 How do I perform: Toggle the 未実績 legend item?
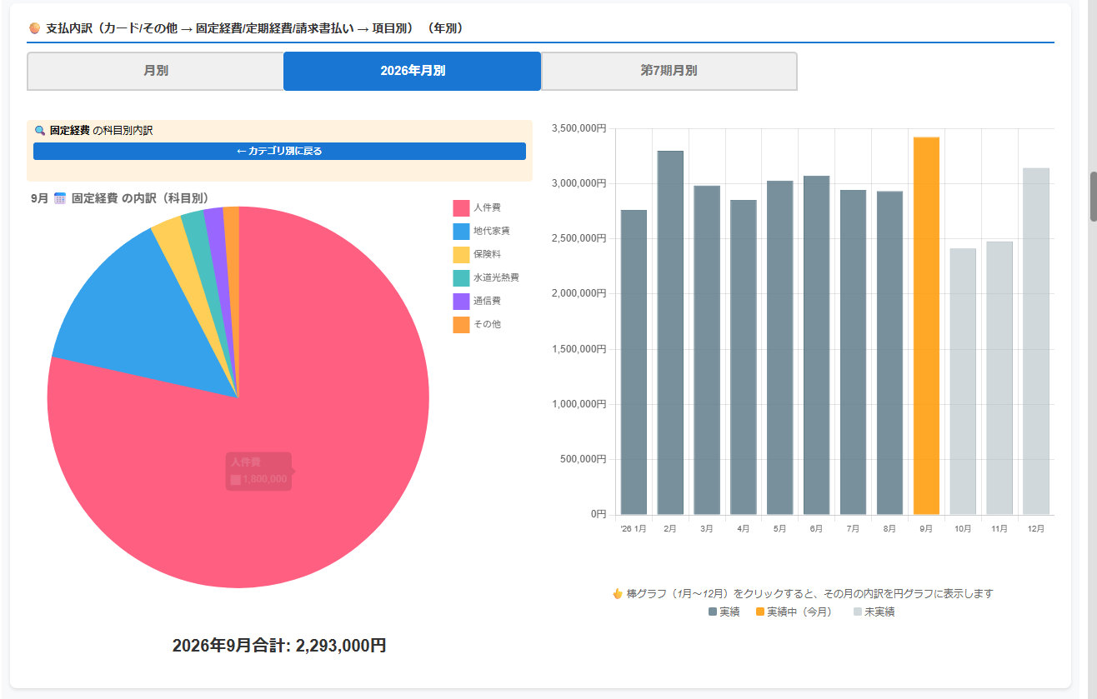pos(874,612)
